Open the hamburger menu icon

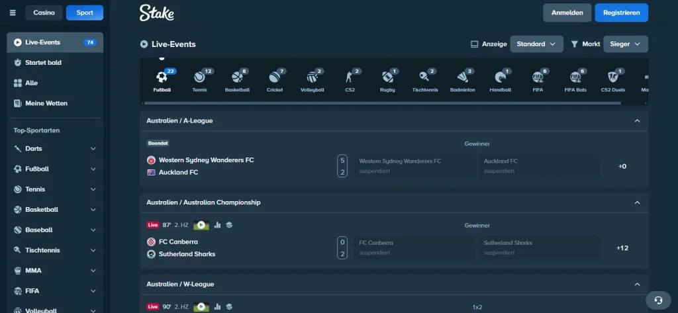(13, 13)
